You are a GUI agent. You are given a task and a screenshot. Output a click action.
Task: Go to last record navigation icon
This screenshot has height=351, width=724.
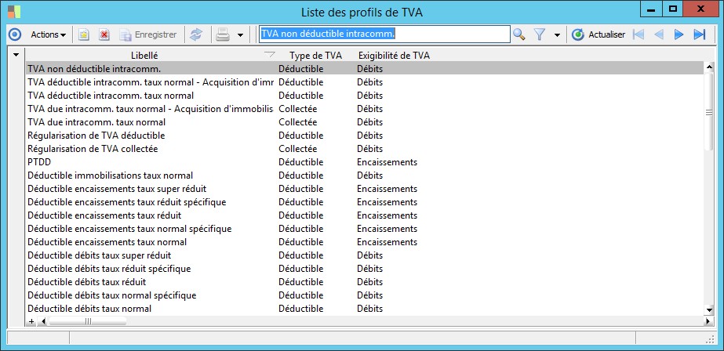(x=700, y=34)
